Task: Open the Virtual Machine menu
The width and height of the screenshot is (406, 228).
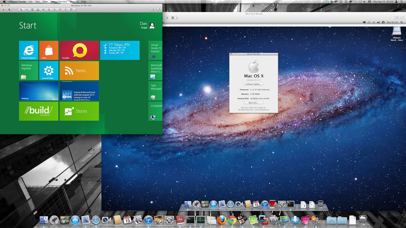Action: click(x=58, y=2)
